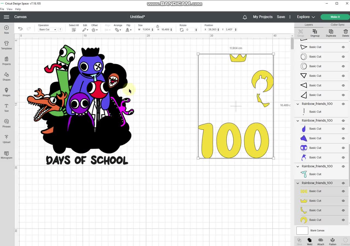Click the Weld tool
The width and height of the screenshot is (350, 246).
[310, 241]
